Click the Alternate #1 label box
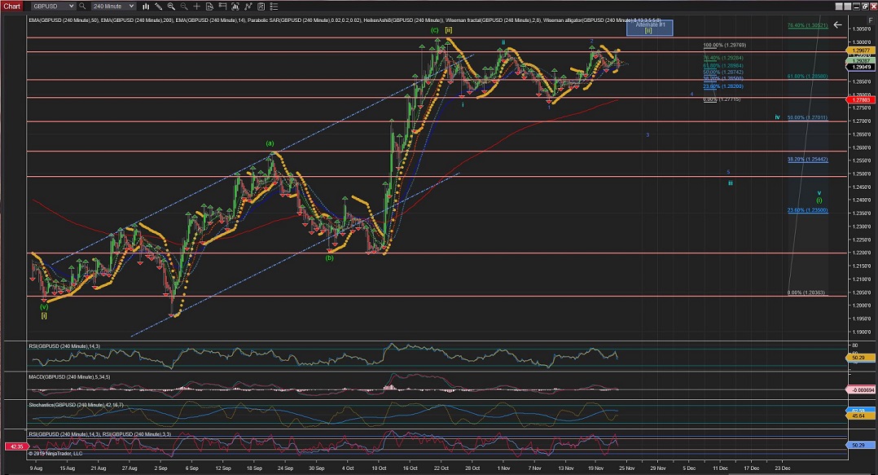Viewport: 878px width, 475px height. click(x=649, y=27)
